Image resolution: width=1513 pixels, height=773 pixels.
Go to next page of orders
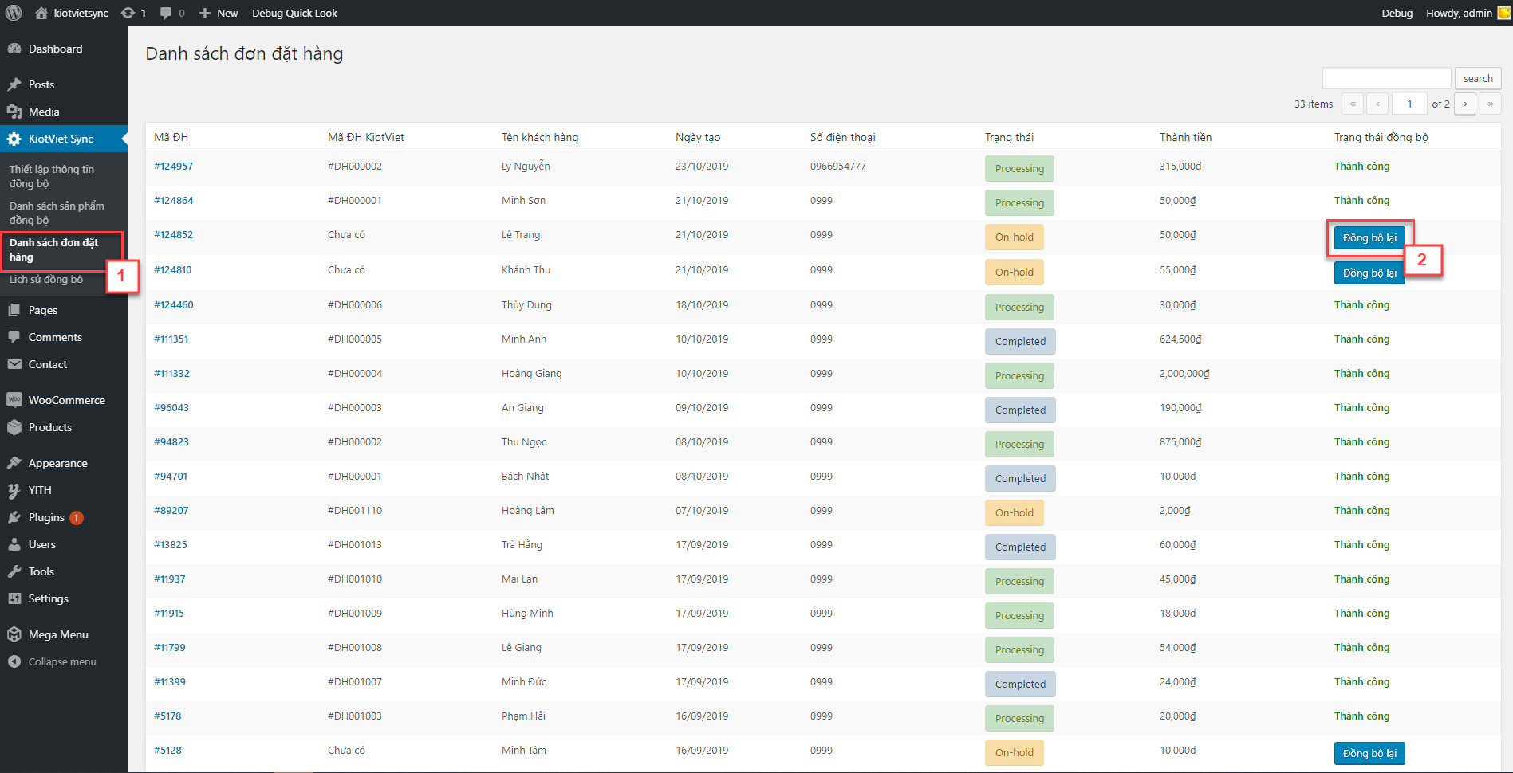[1465, 104]
